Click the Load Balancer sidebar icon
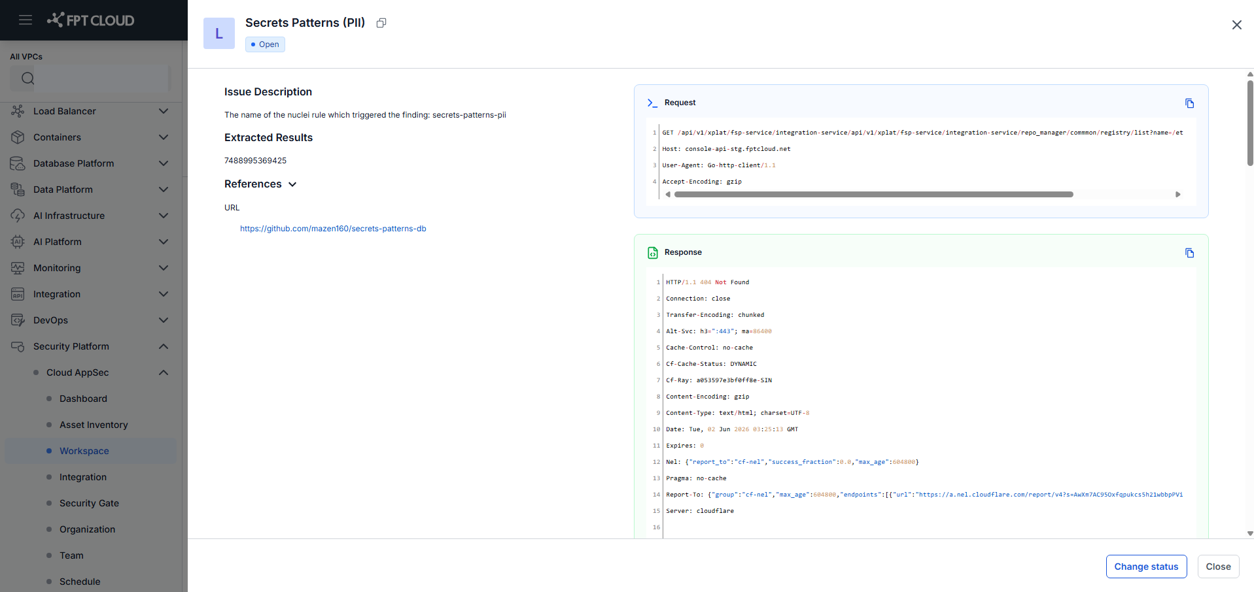This screenshot has width=1254, height=592. 18,111
